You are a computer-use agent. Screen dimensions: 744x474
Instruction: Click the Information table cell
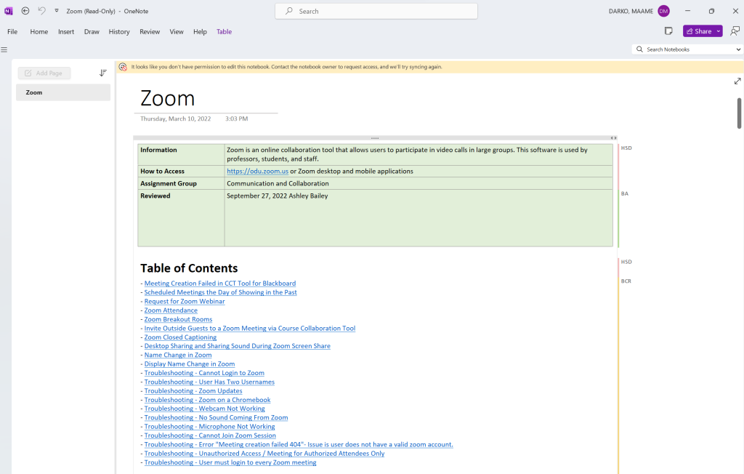pos(181,154)
